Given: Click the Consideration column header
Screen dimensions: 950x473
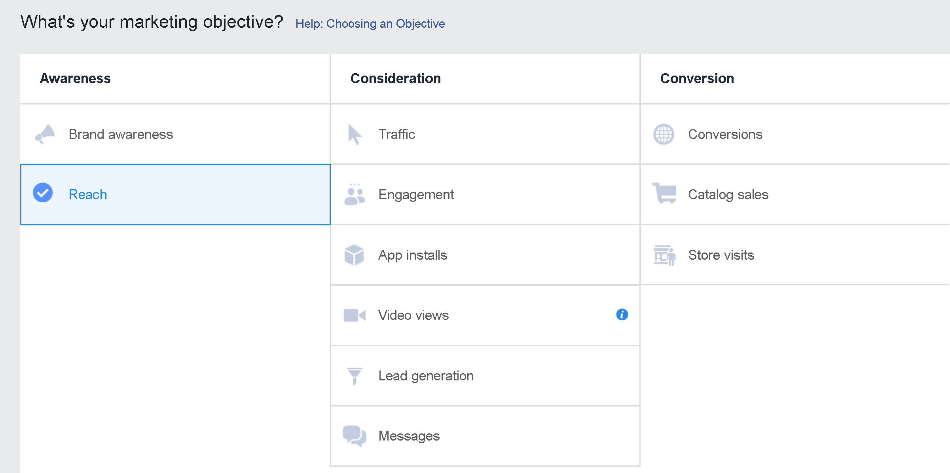Looking at the screenshot, I should pos(395,78).
